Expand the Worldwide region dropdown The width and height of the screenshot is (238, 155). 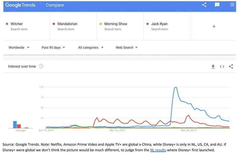(19, 48)
